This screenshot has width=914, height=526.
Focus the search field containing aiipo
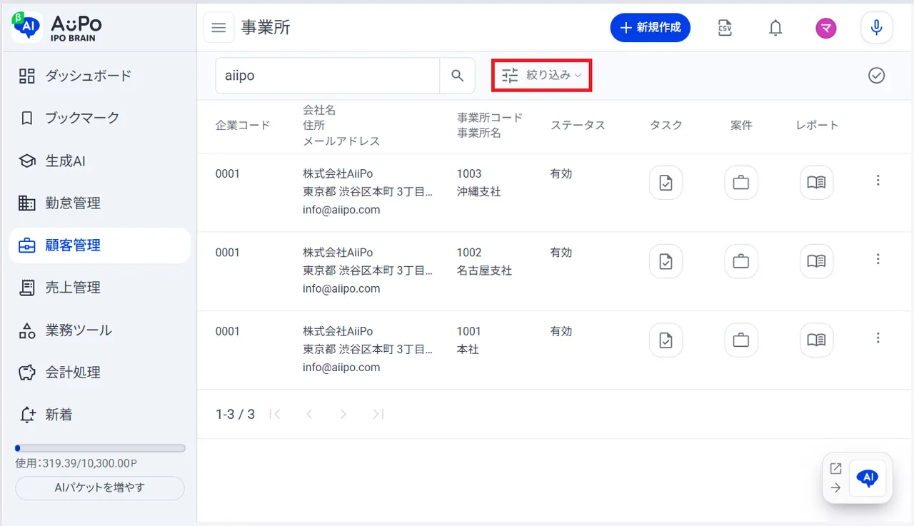[327, 76]
